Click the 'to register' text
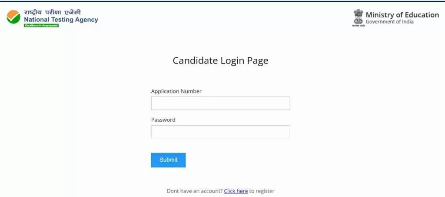Image resolution: width=445 pixels, height=197 pixels. pyautogui.click(x=262, y=191)
